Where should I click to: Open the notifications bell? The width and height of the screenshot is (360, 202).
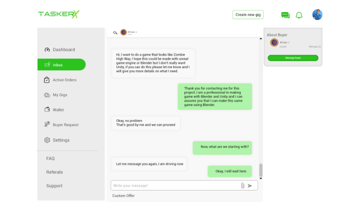coord(299,15)
